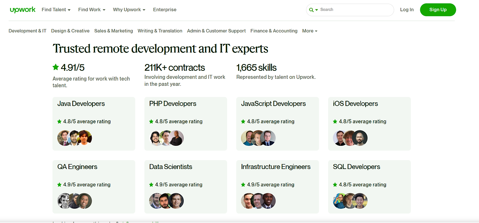
Task: Click the green star beside 4.91/5 rating
Action: point(56,67)
